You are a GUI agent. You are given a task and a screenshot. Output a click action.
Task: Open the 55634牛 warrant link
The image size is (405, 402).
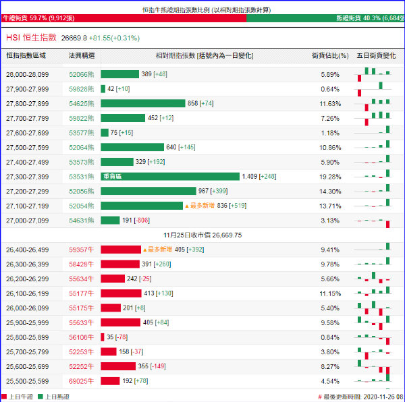click(x=82, y=279)
